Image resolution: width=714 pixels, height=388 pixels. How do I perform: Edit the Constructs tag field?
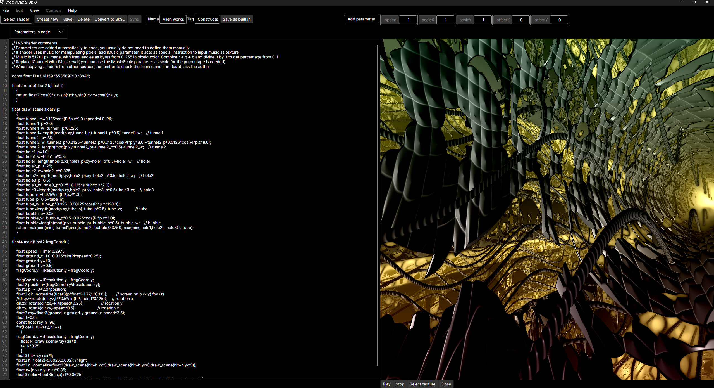[x=207, y=19]
